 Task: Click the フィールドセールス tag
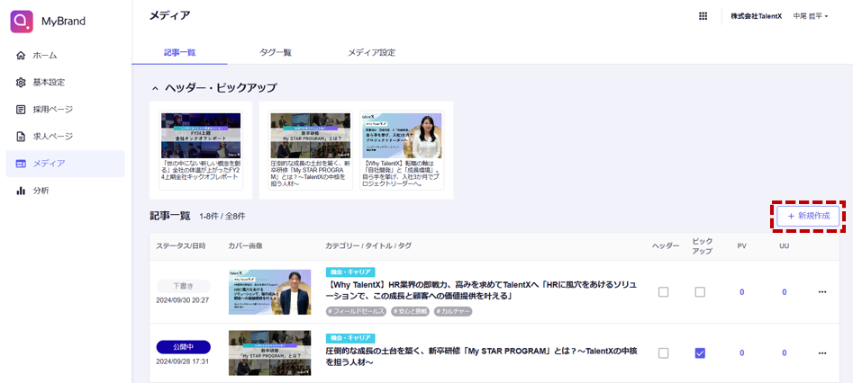point(357,311)
